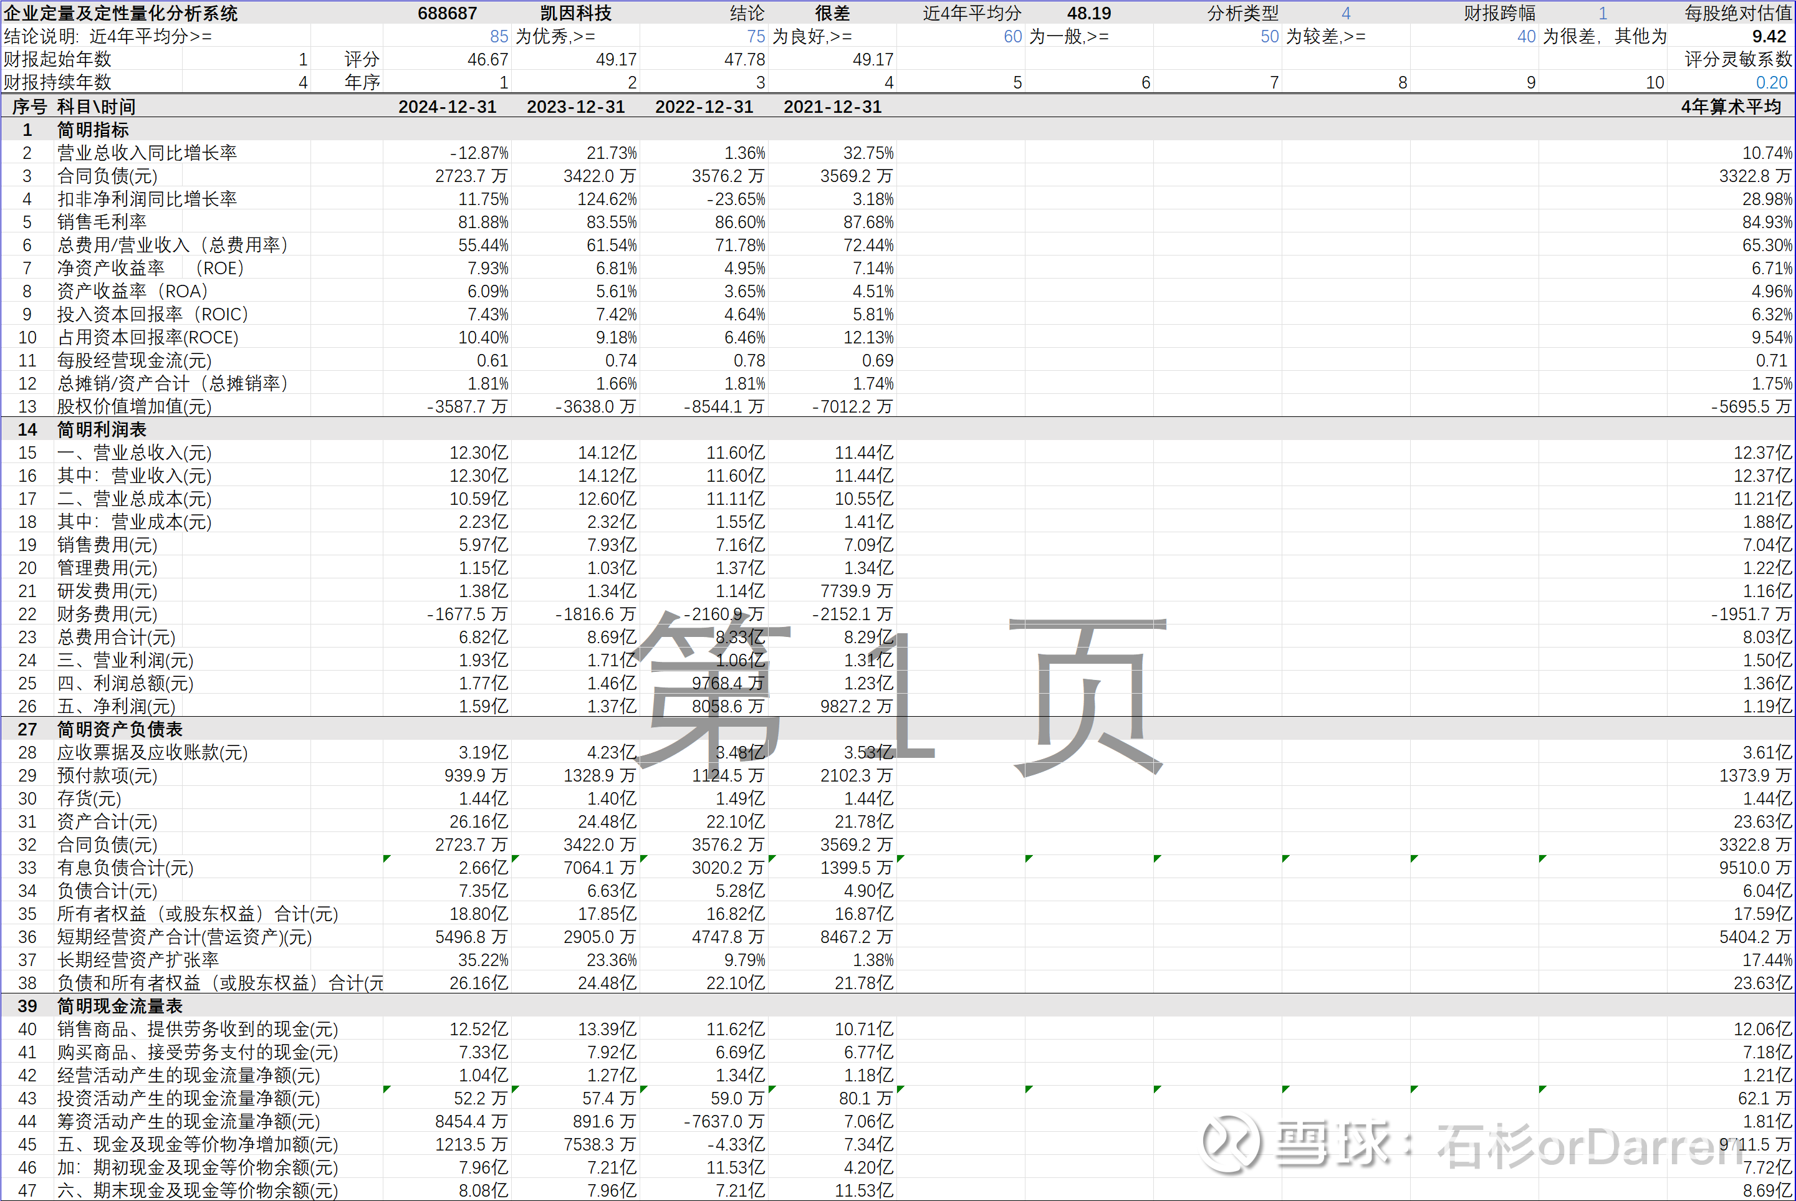Select the 评分灵敏系数 value 0.20
Screen dimensions: 1796x1201
coord(1770,83)
